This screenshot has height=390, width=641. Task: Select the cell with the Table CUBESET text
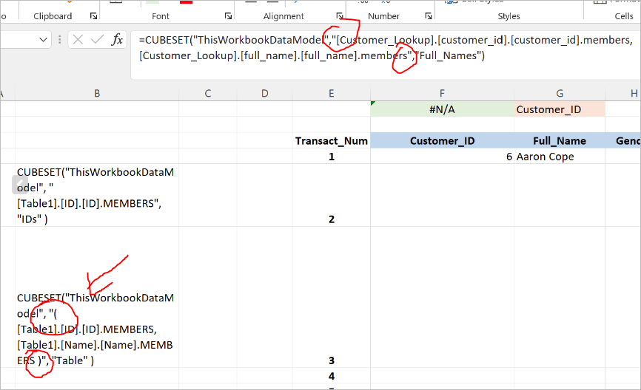point(97,298)
